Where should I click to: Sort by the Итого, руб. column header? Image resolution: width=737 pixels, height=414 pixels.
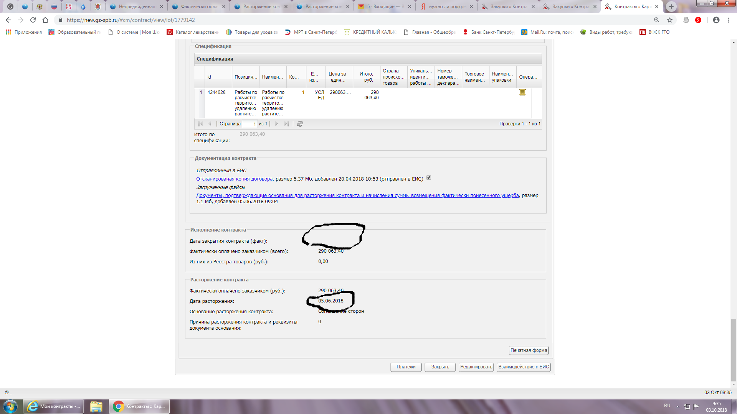366,77
